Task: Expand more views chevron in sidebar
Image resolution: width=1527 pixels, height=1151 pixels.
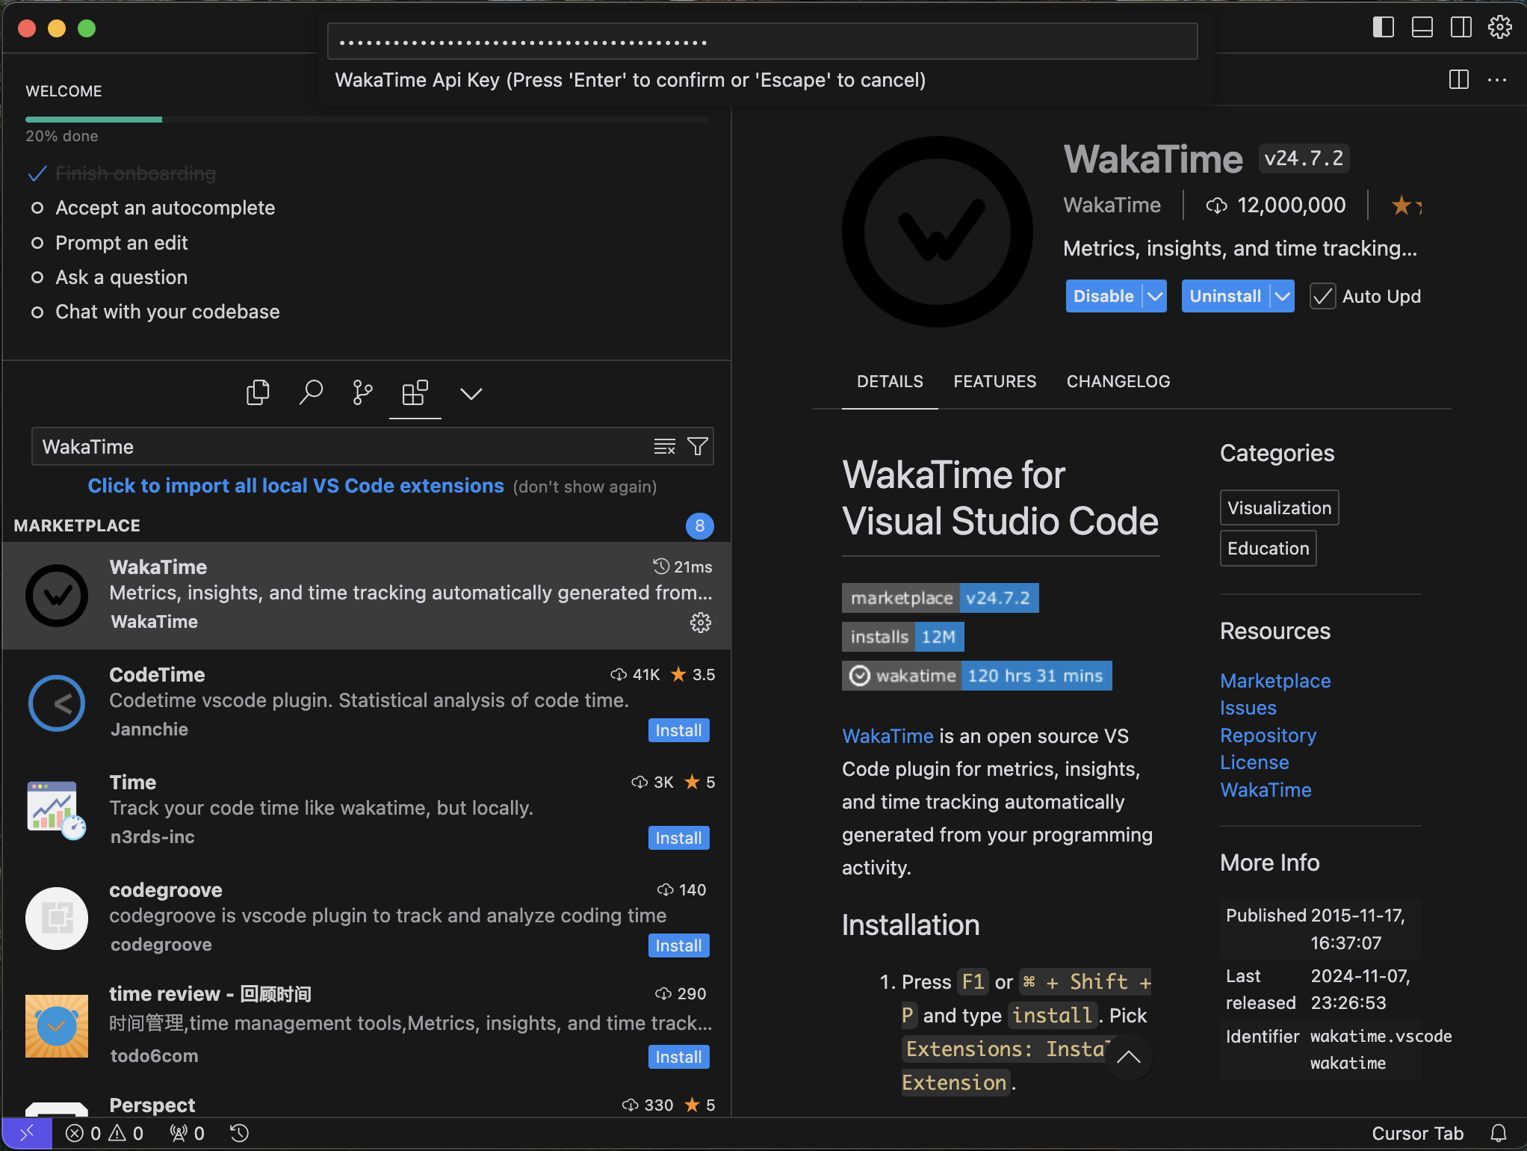Action: tap(471, 393)
